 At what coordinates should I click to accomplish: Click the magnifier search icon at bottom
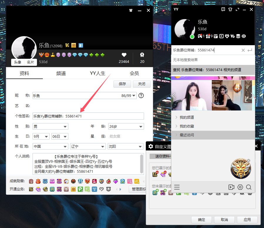coord(249,187)
